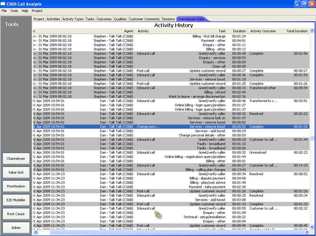Click the Root Cause button
The image size is (316, 236).
point(16,214)
